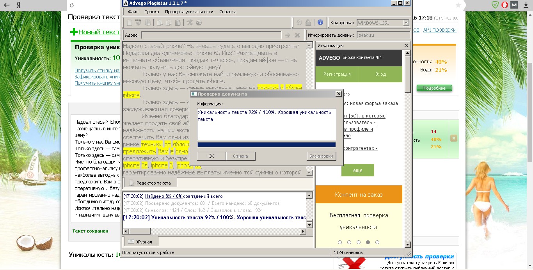Click the dialog Информация text box
Screen dimensions: 533x270
click(x=266, y=124)
